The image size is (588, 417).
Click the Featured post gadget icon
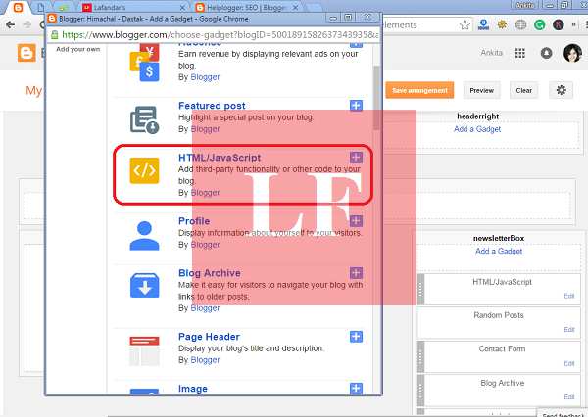click(x=144, y=119)
